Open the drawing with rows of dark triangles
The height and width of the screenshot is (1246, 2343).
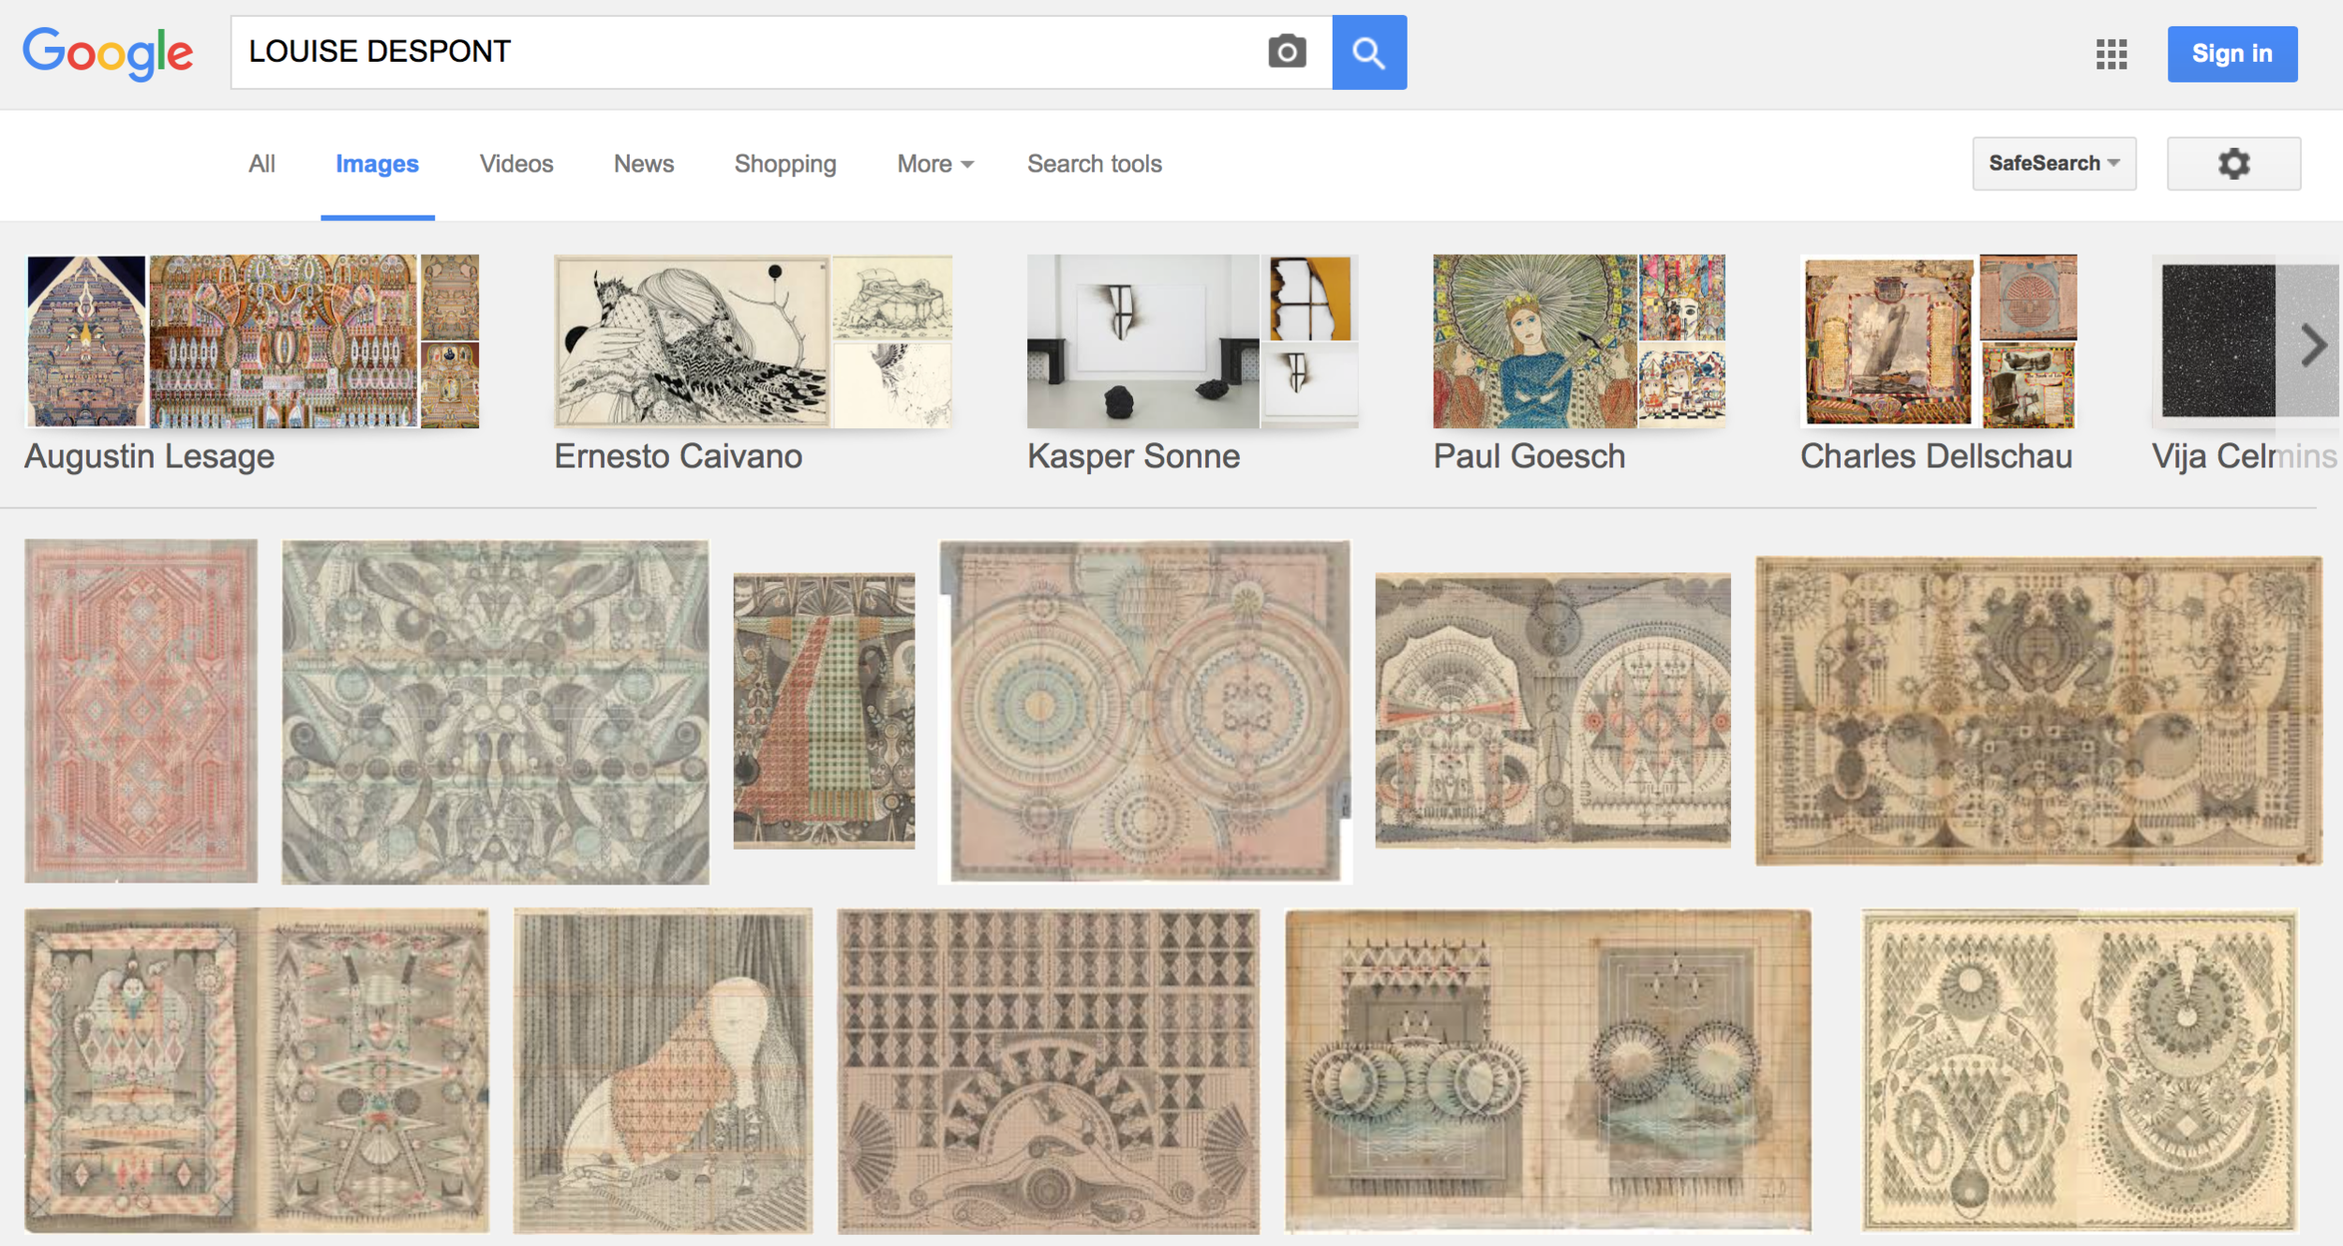pos(1049,1072)
